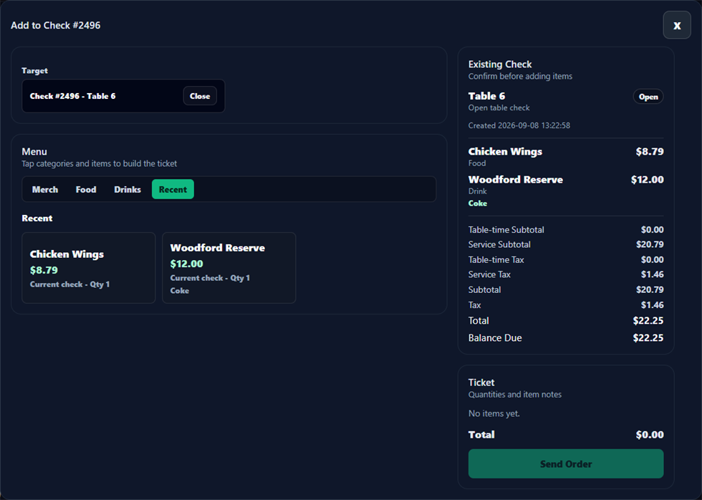Click the Created 2026-09-08 13:22:58 timestamp
Viewport: 702px width, 500px height.
tap(519, 125)
